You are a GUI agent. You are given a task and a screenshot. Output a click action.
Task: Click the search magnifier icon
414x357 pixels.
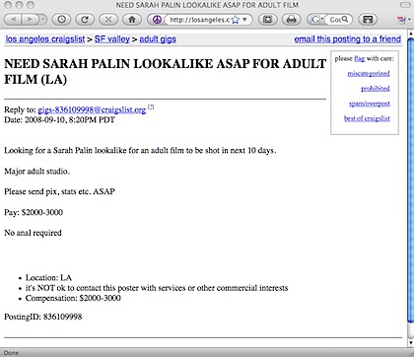pyautogui.click(x=345, y=20)
